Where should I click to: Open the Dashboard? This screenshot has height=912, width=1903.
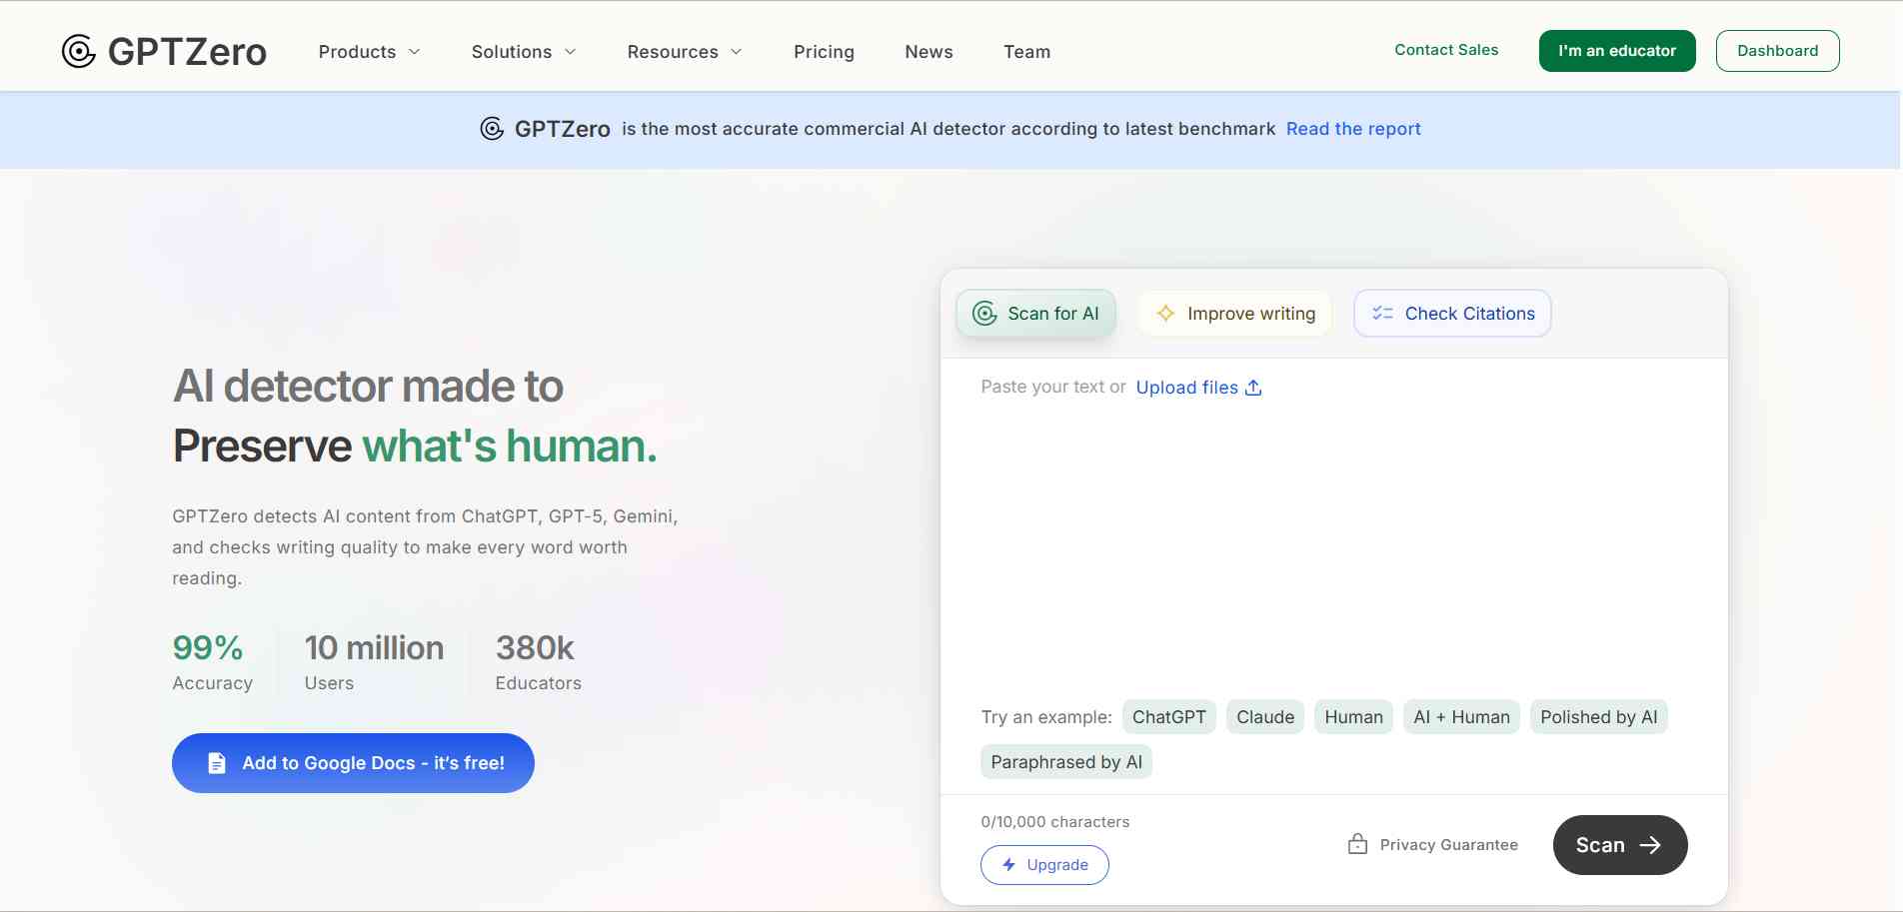(1777, 50)
